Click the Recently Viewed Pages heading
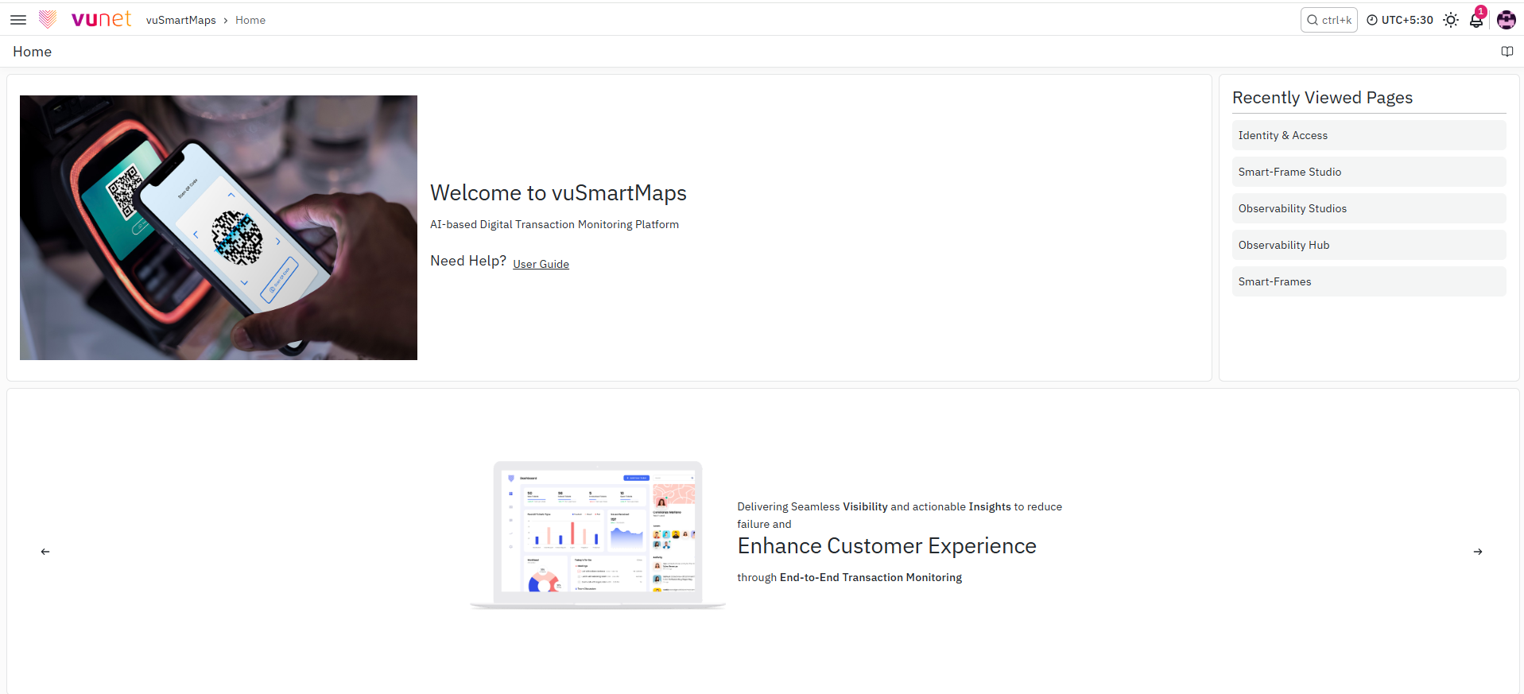 [x=1322, y=98]
